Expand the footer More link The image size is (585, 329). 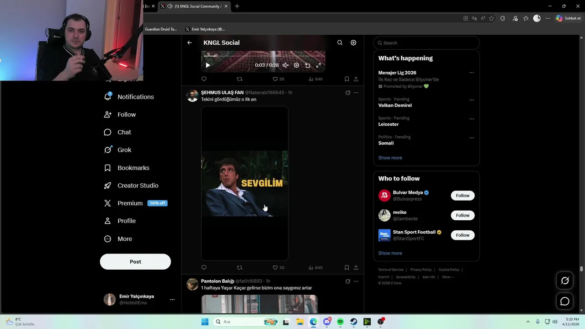pos(447,277)
